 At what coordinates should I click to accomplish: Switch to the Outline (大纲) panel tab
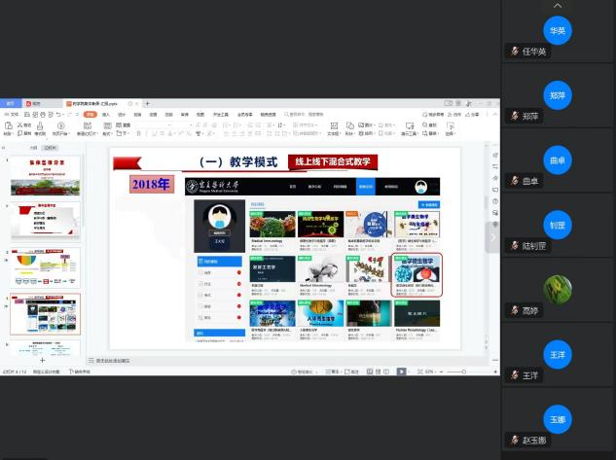point(33,148)
